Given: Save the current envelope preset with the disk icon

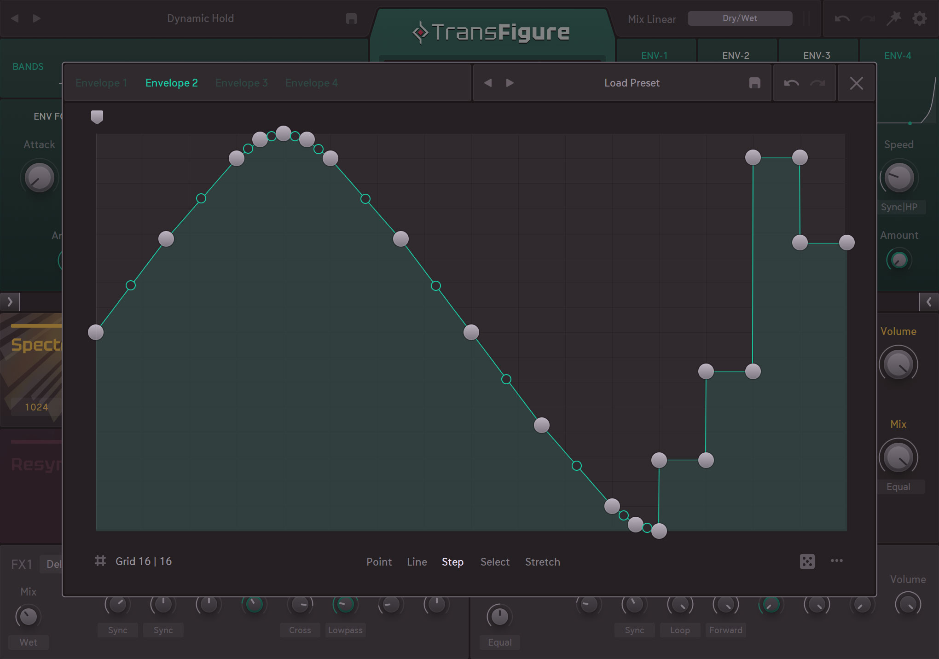Looking at the screenshot, I should [754, 83].
